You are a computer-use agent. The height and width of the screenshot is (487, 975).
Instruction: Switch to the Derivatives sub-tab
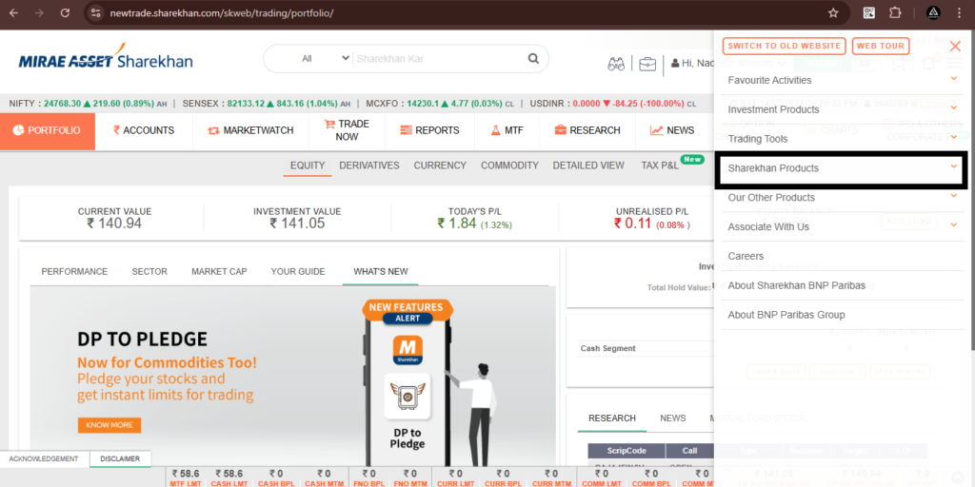[x=369, y=166]
